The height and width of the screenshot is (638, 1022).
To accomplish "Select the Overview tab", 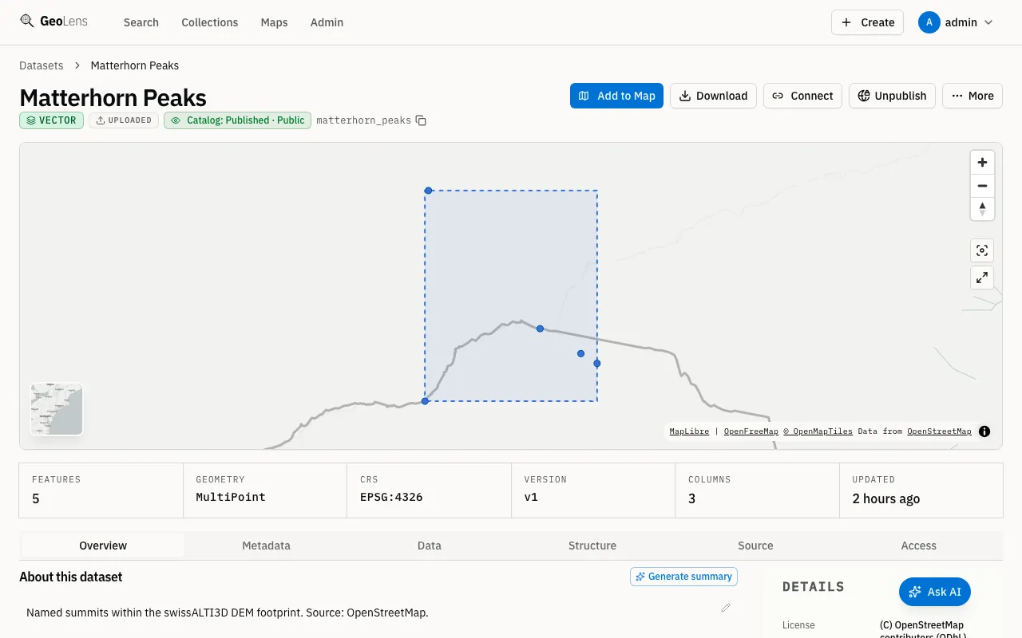I will pos(103,545).
